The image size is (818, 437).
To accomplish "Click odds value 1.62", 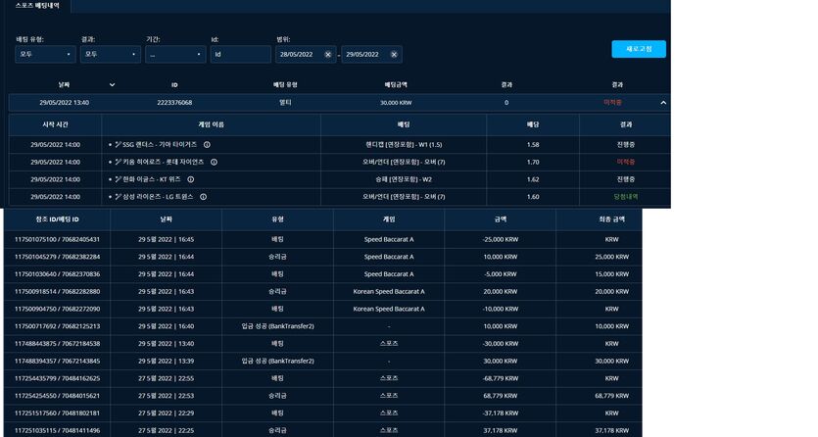I will point(533,179).
